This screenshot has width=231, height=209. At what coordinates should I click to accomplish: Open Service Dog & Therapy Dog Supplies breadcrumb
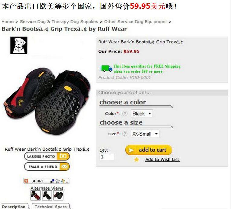pos(59,22)
